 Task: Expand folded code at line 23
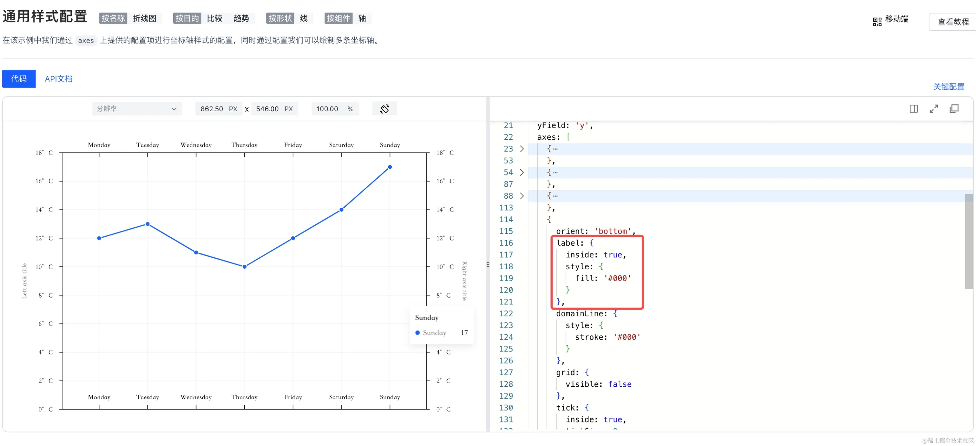pyautogui.click(x=522, y=149)
